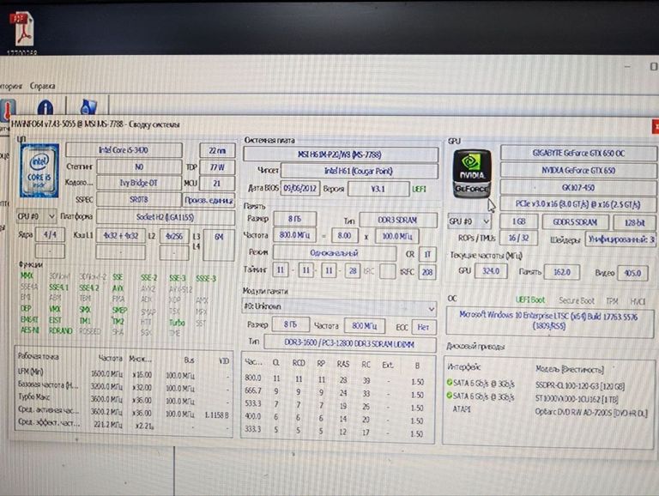This screenshot has height=496, width=659.
Task: Click the thermometer sensors toolbar icon
Action: click(7, 111)
